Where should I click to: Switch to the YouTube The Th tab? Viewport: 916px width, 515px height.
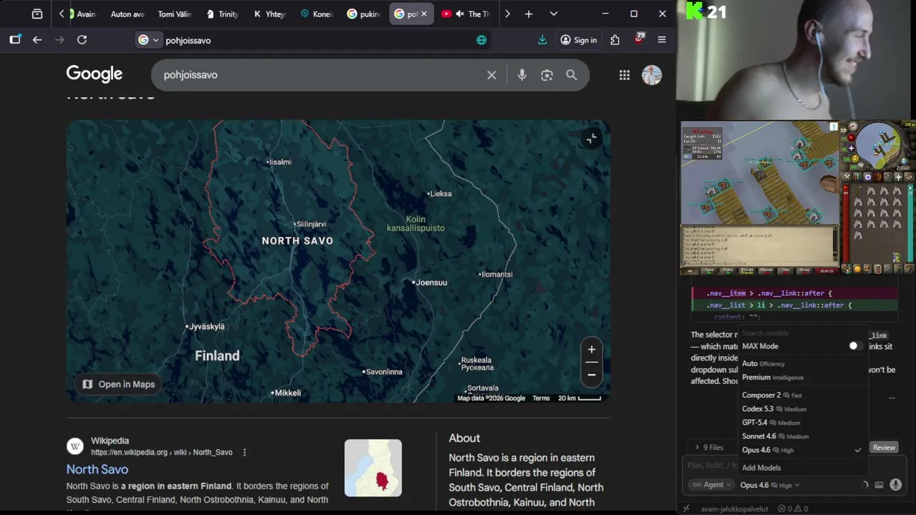click(x=465, y=14)
